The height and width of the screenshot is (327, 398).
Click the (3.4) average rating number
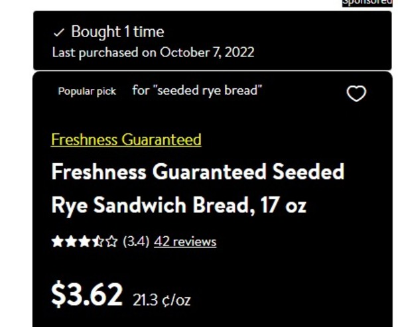point(136,242)
